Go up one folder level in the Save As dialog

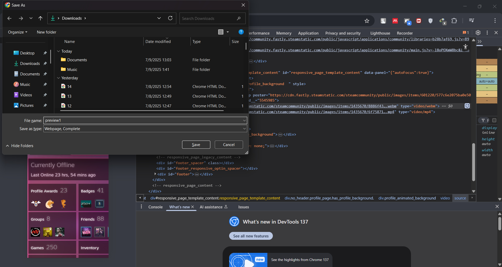pyautogui.click(x=40, y=18)
